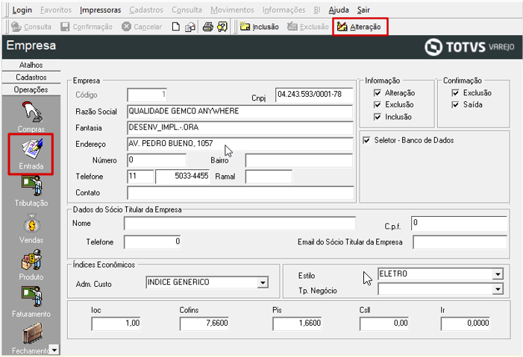Click the Exclusão toolbar button
The image size is (523, 357).
[308, 27]
